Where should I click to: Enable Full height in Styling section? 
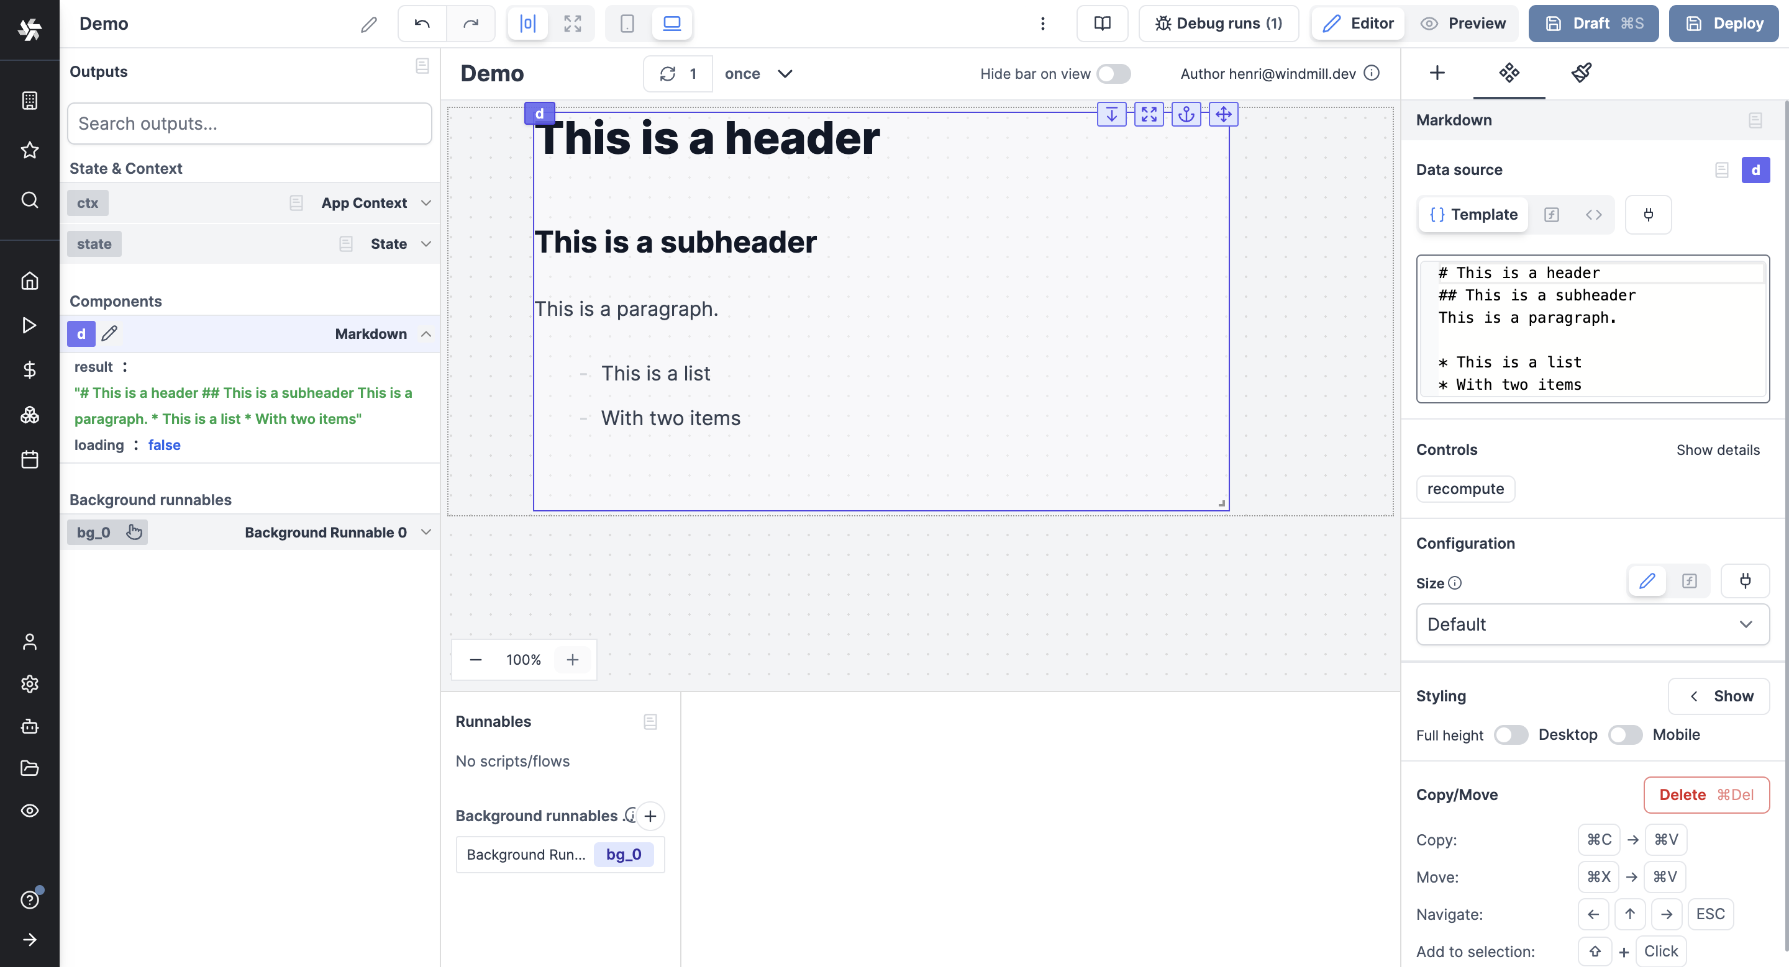[x=1511, y=735]
